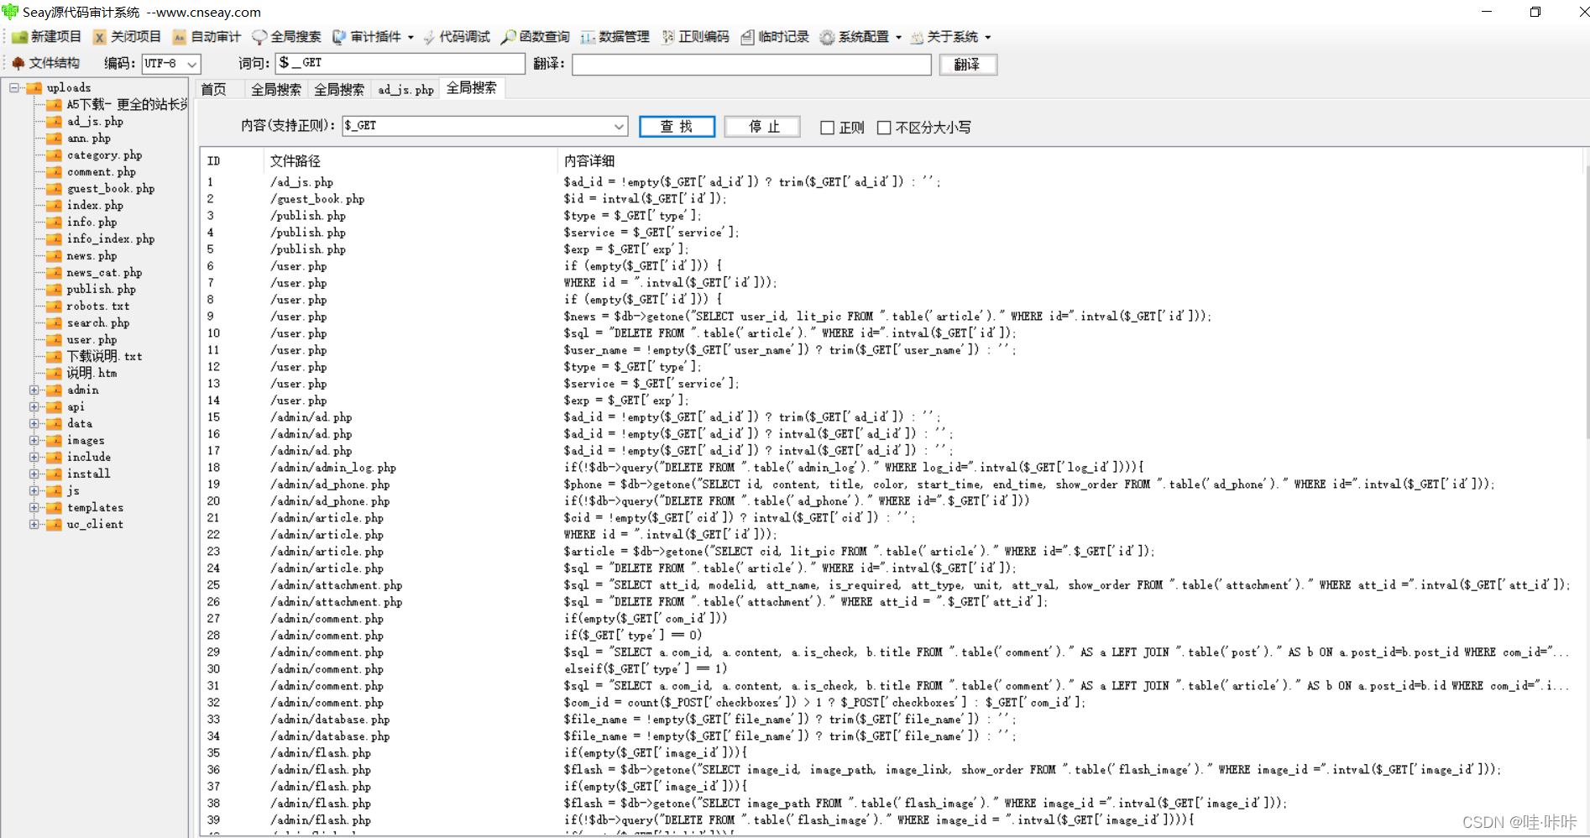Click the 文件结构 (File Structure) panel icon

(18, 63)
